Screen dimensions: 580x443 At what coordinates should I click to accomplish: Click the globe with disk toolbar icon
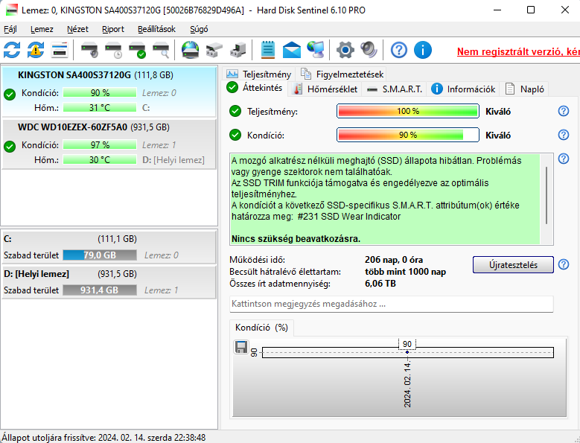point(190,50)
